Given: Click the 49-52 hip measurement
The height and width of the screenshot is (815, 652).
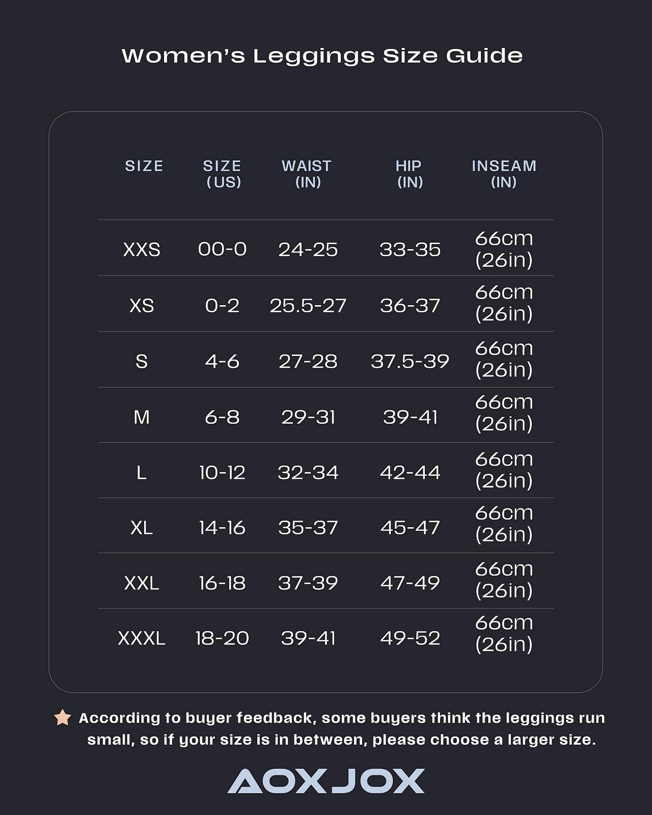Looking at the screenshot, I should tap(410, 638).
